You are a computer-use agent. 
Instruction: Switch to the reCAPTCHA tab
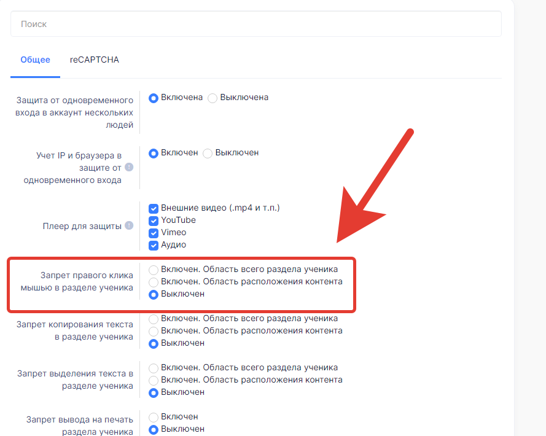[95, 60]
